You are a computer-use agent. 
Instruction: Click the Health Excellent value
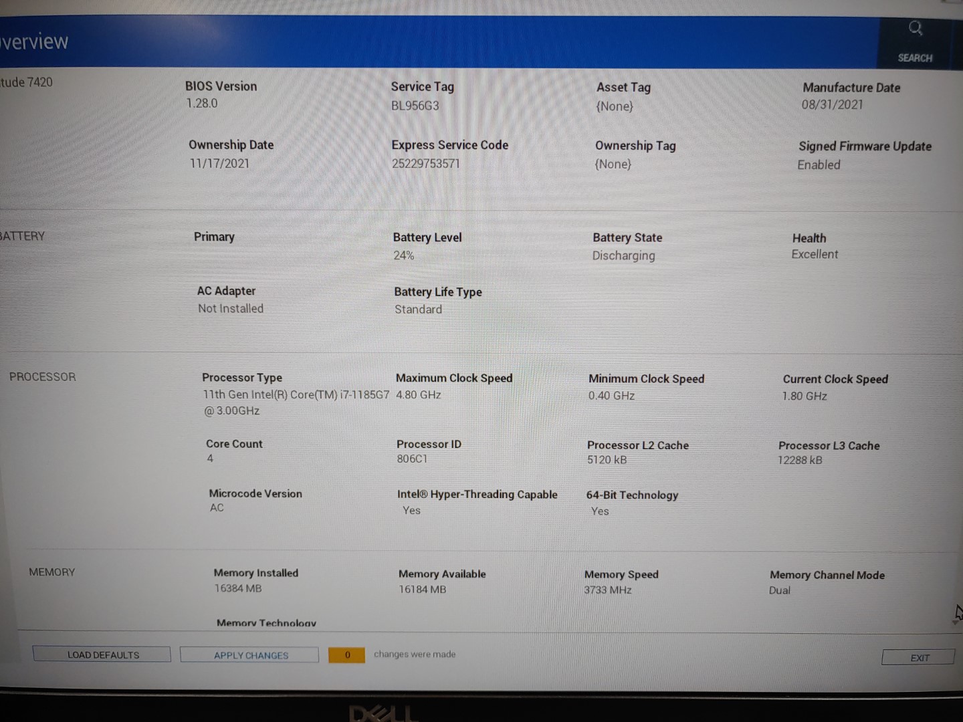(x=815, y=255)
